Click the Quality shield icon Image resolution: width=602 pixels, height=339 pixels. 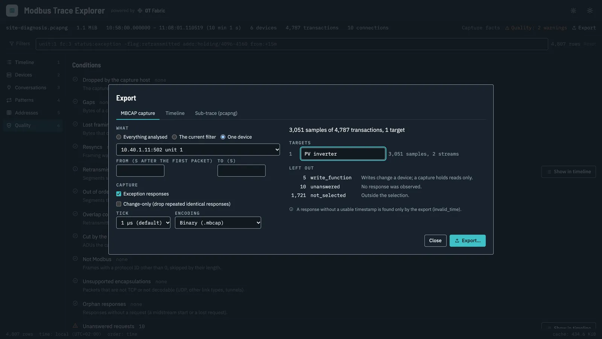[9, 125]
